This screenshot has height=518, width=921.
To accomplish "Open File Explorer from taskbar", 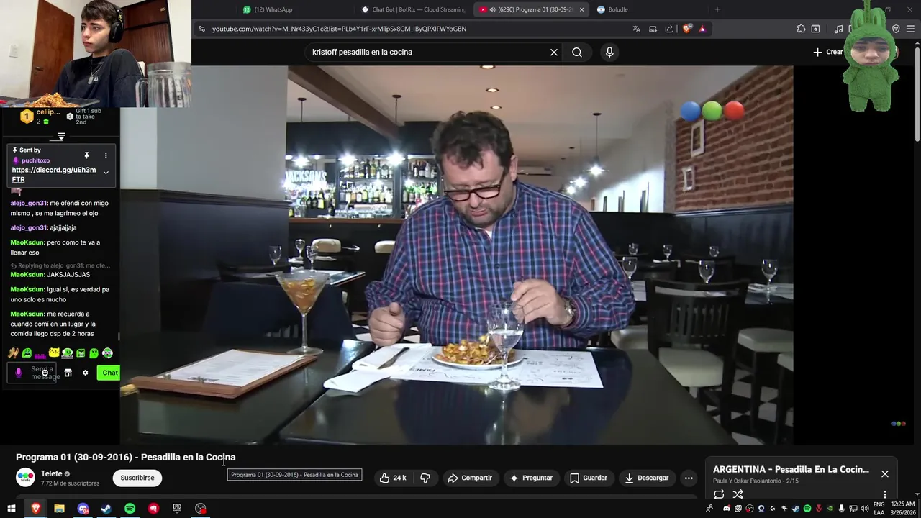I will click(59, 509).
